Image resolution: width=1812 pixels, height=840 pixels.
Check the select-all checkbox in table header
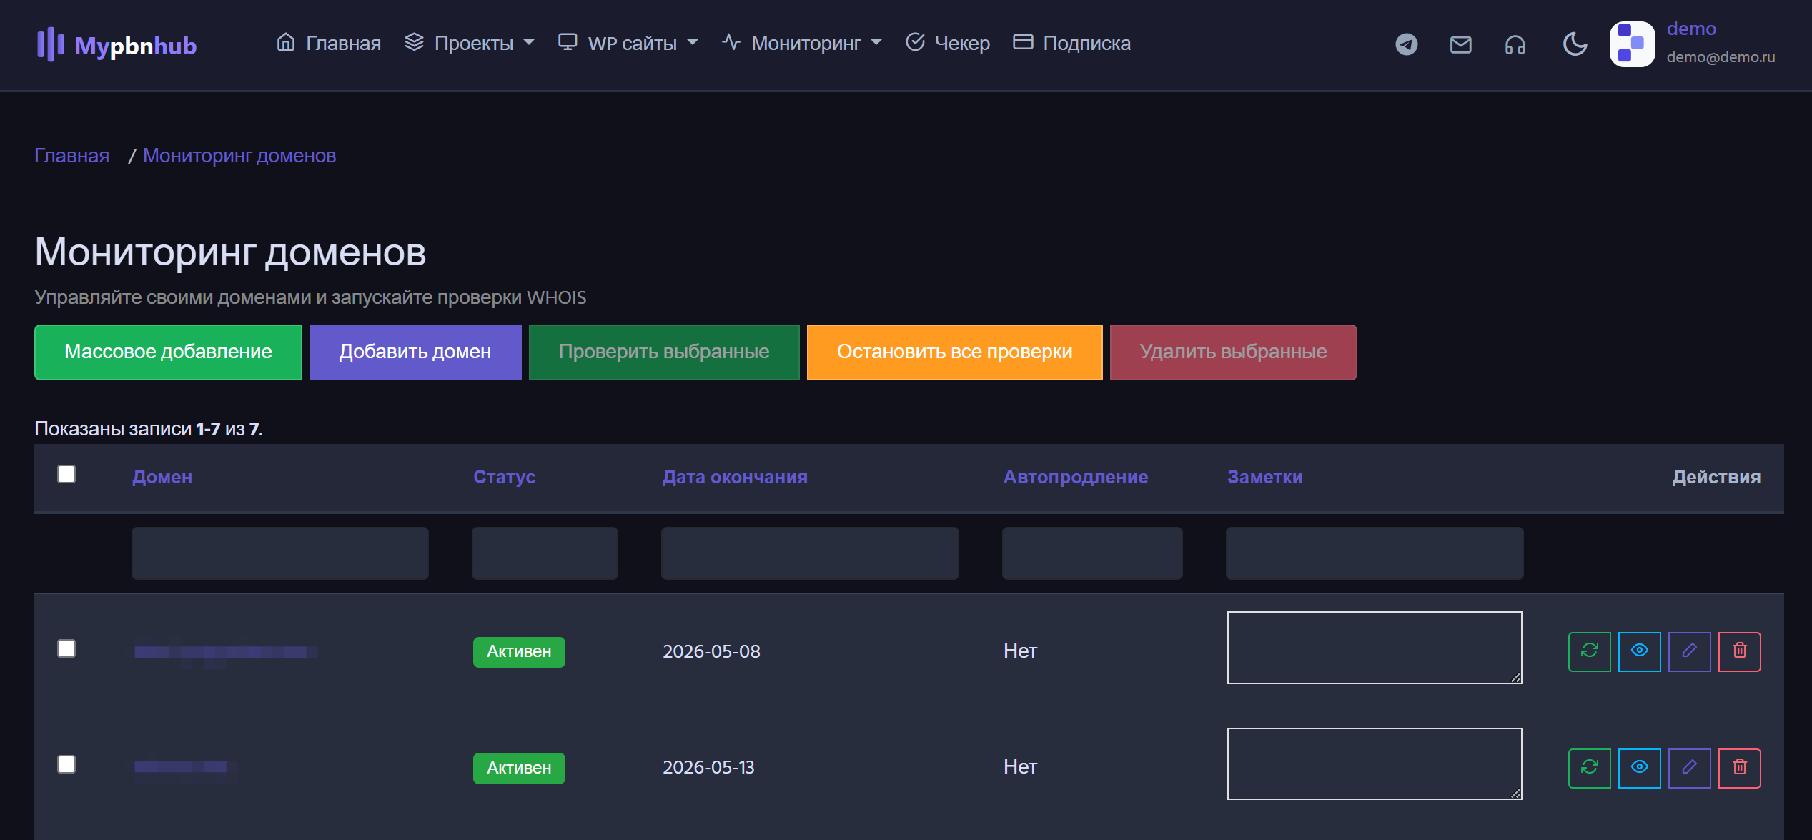point(66,474)
